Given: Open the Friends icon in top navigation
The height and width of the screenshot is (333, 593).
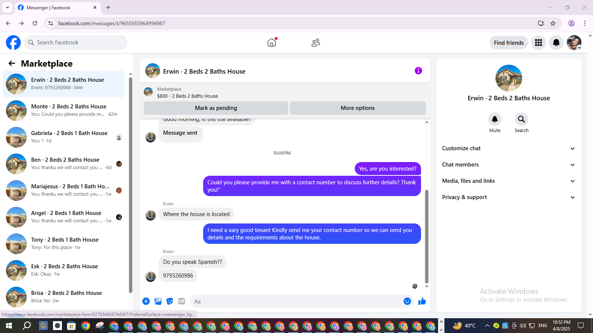Looking at the screenshot, I should (x=316, y=43).
